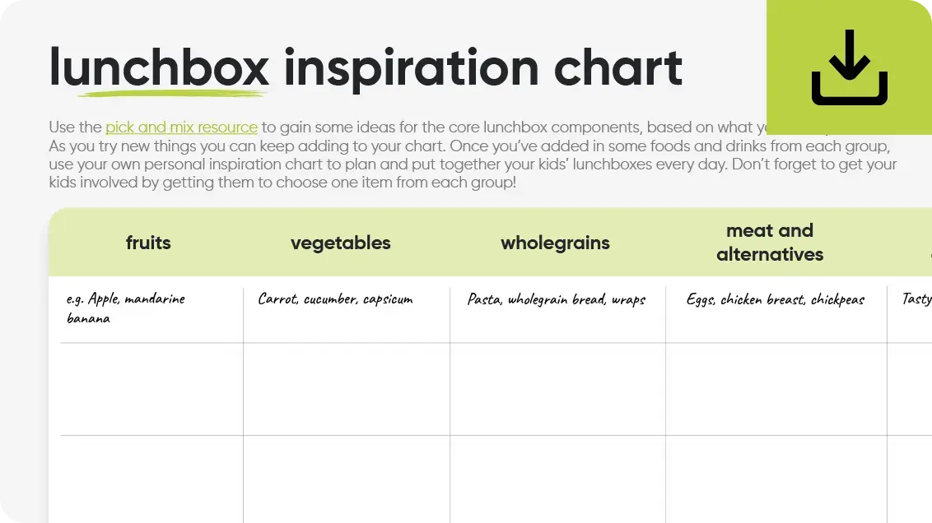Select the meat and alternatives header
The image size is (932, 523).
[x=770, y=243]
